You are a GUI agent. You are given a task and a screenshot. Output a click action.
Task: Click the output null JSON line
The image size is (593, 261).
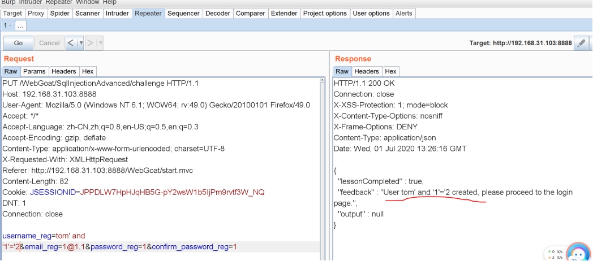[x=360, y=214]
